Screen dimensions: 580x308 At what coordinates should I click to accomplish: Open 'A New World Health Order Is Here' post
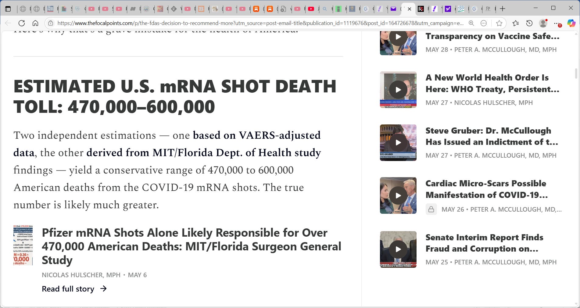[492, 83]
